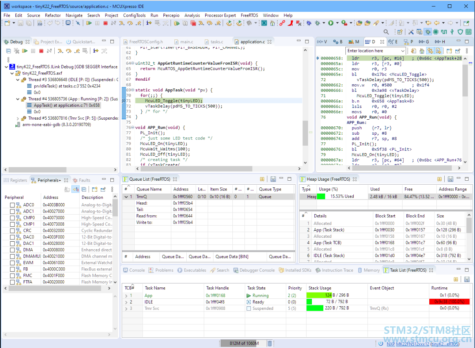
Task: Click Resume icon in Debug view toolbar
Action: [24, 51]
